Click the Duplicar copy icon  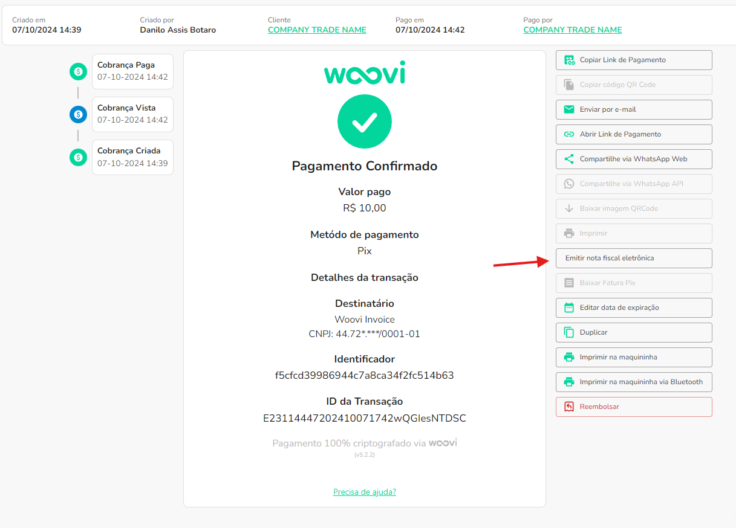(568, 332)
